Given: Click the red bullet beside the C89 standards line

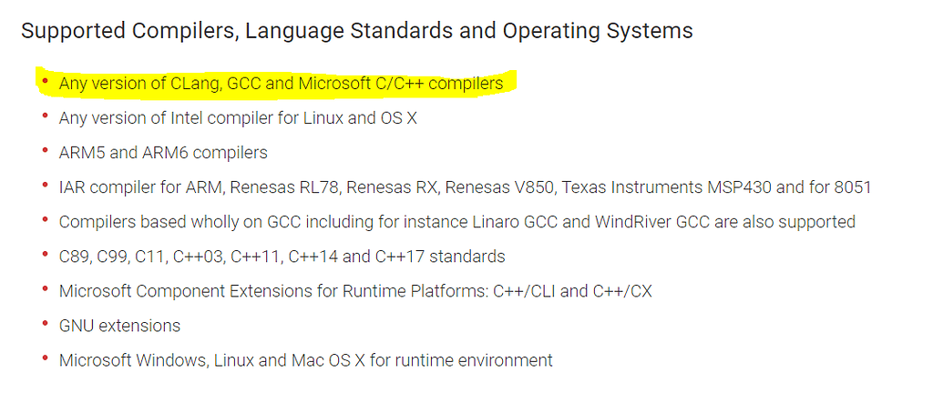Looking at the screenshot, I should pos(45,254).
